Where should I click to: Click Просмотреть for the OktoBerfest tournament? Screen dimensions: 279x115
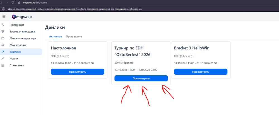[141, 78]
